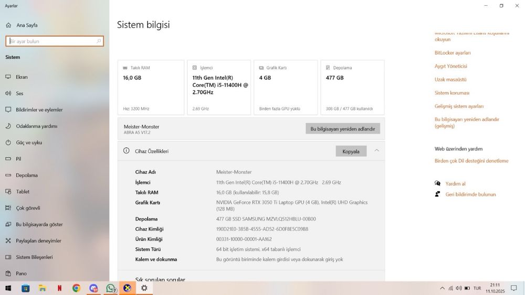
Task: Click the Yardım al link
Action: click(x=455, y=184)
